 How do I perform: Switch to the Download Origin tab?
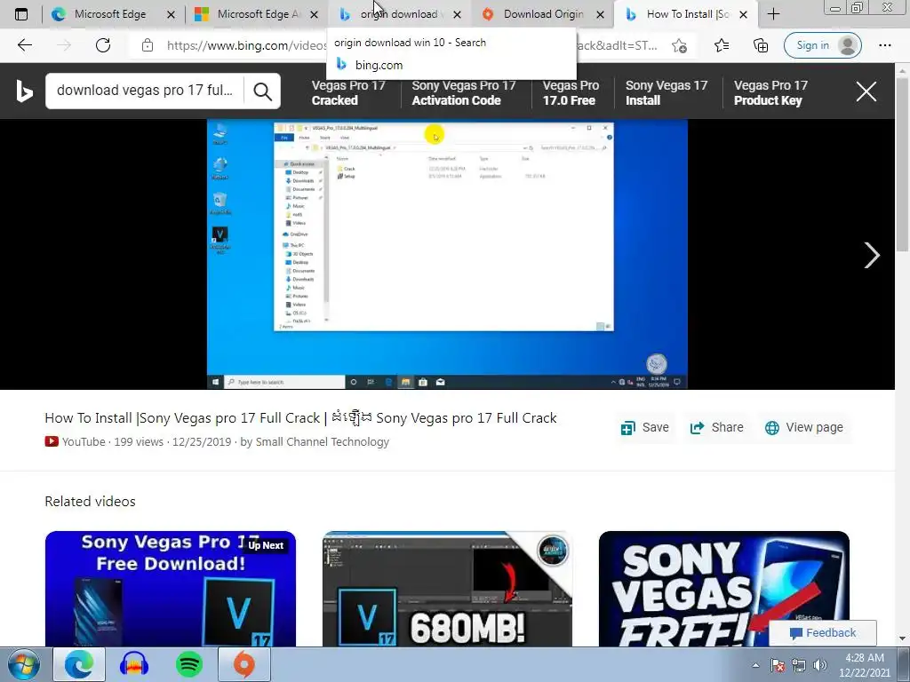[x=543, y=14]
